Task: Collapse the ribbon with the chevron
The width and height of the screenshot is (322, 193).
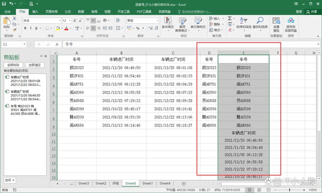Action: 318,36
